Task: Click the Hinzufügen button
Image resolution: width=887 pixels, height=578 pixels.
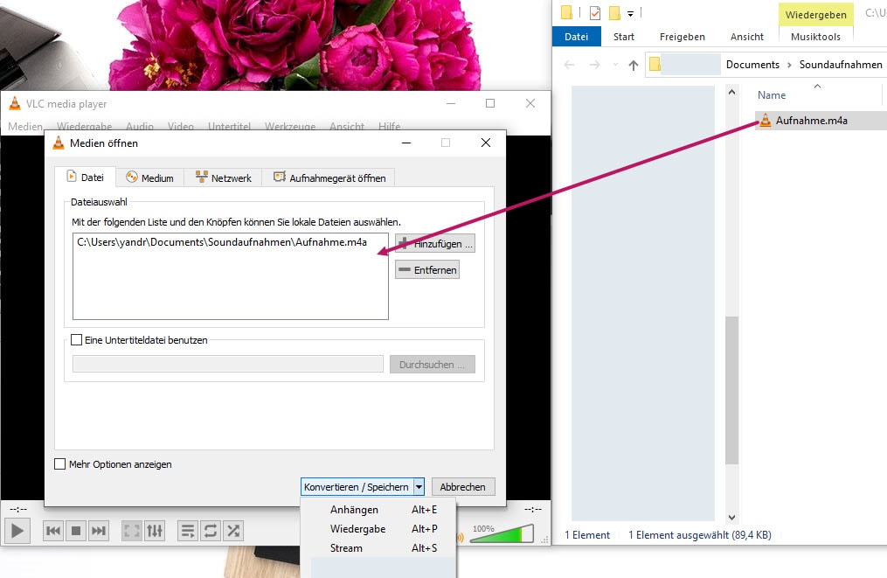Action: point(435,244)
